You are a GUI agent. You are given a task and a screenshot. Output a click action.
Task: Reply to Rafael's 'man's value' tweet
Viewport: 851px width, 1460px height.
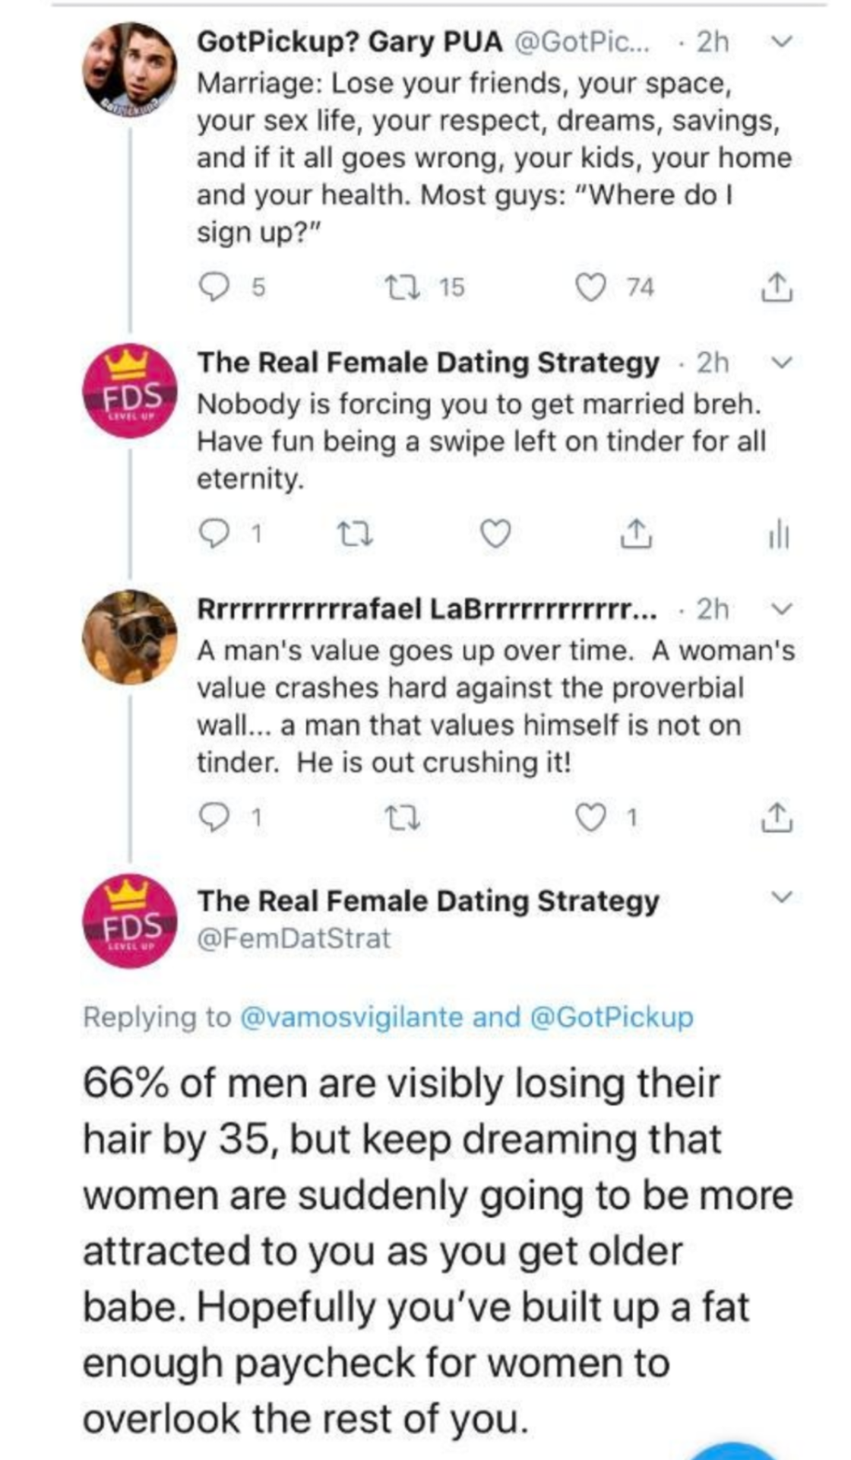pyautogui.click(x=214, y=818)
